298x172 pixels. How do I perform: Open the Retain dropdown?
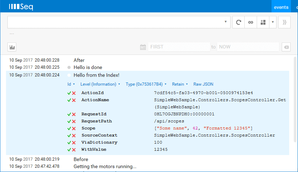pos(180,84)
